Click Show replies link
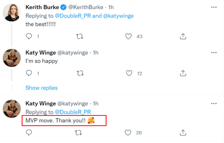 click(42, 88)
